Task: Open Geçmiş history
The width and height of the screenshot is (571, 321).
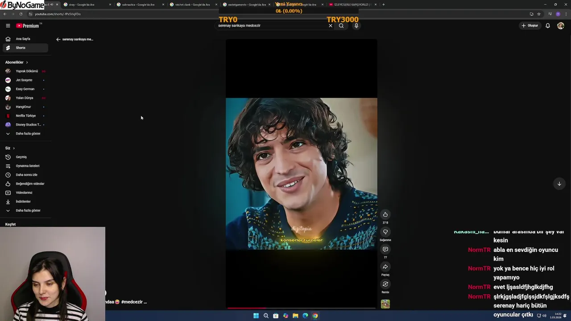Action: (25, 157)
